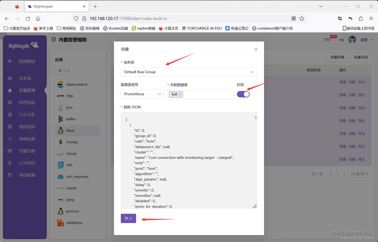The width and height of the screenshot is (378, 242).
Task: Go to the previous page arrow
Action: coord(330,174)
